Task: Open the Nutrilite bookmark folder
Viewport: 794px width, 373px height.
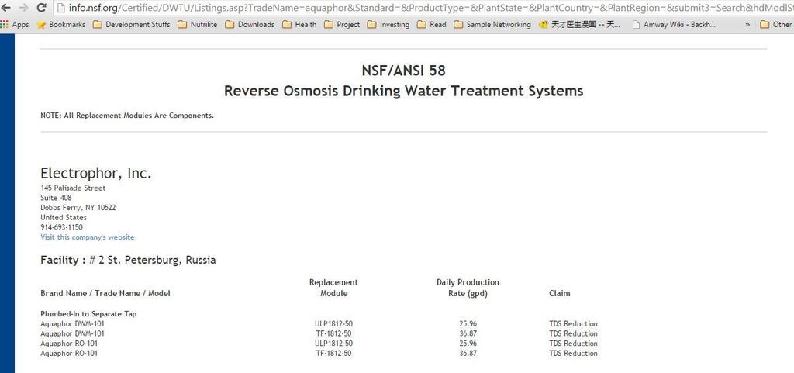Action: tap(198, 24)
